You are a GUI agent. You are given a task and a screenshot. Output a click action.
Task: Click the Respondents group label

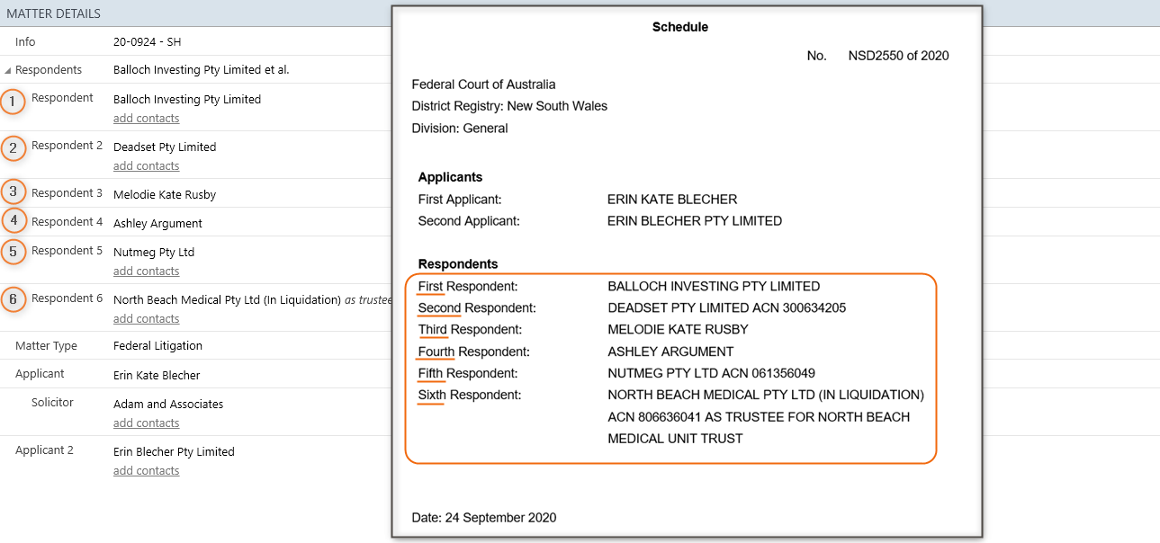point(49,70)
